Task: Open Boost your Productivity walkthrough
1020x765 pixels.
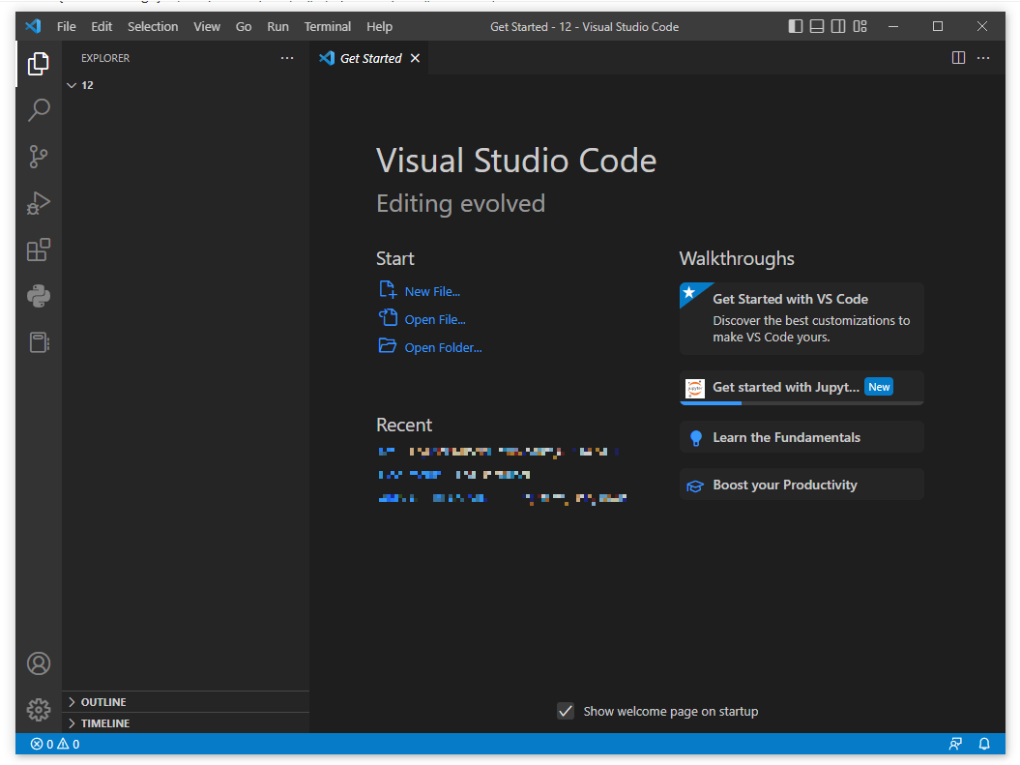Action: 801,485
